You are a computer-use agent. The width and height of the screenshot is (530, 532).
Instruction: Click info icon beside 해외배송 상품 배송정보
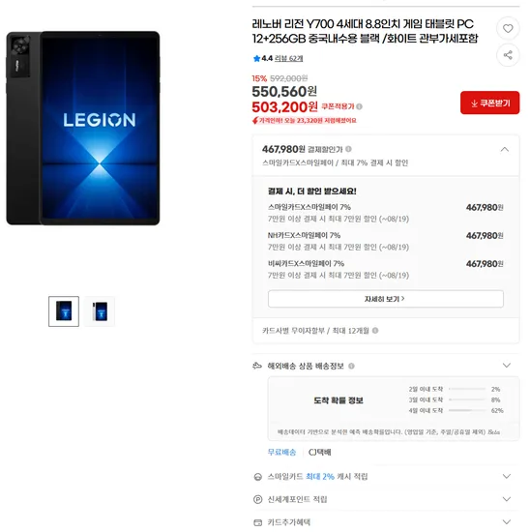(351, 366)
